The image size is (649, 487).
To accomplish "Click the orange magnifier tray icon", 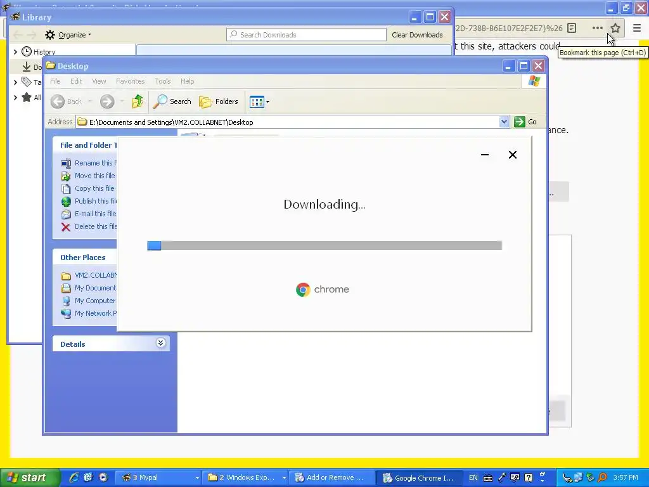I will click(x=602, y=478).
